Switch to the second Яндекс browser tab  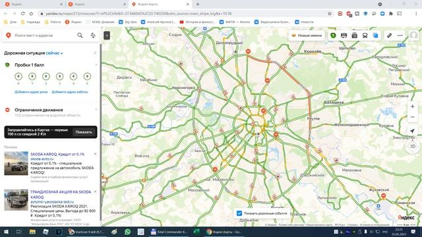(x=97, y=5)
